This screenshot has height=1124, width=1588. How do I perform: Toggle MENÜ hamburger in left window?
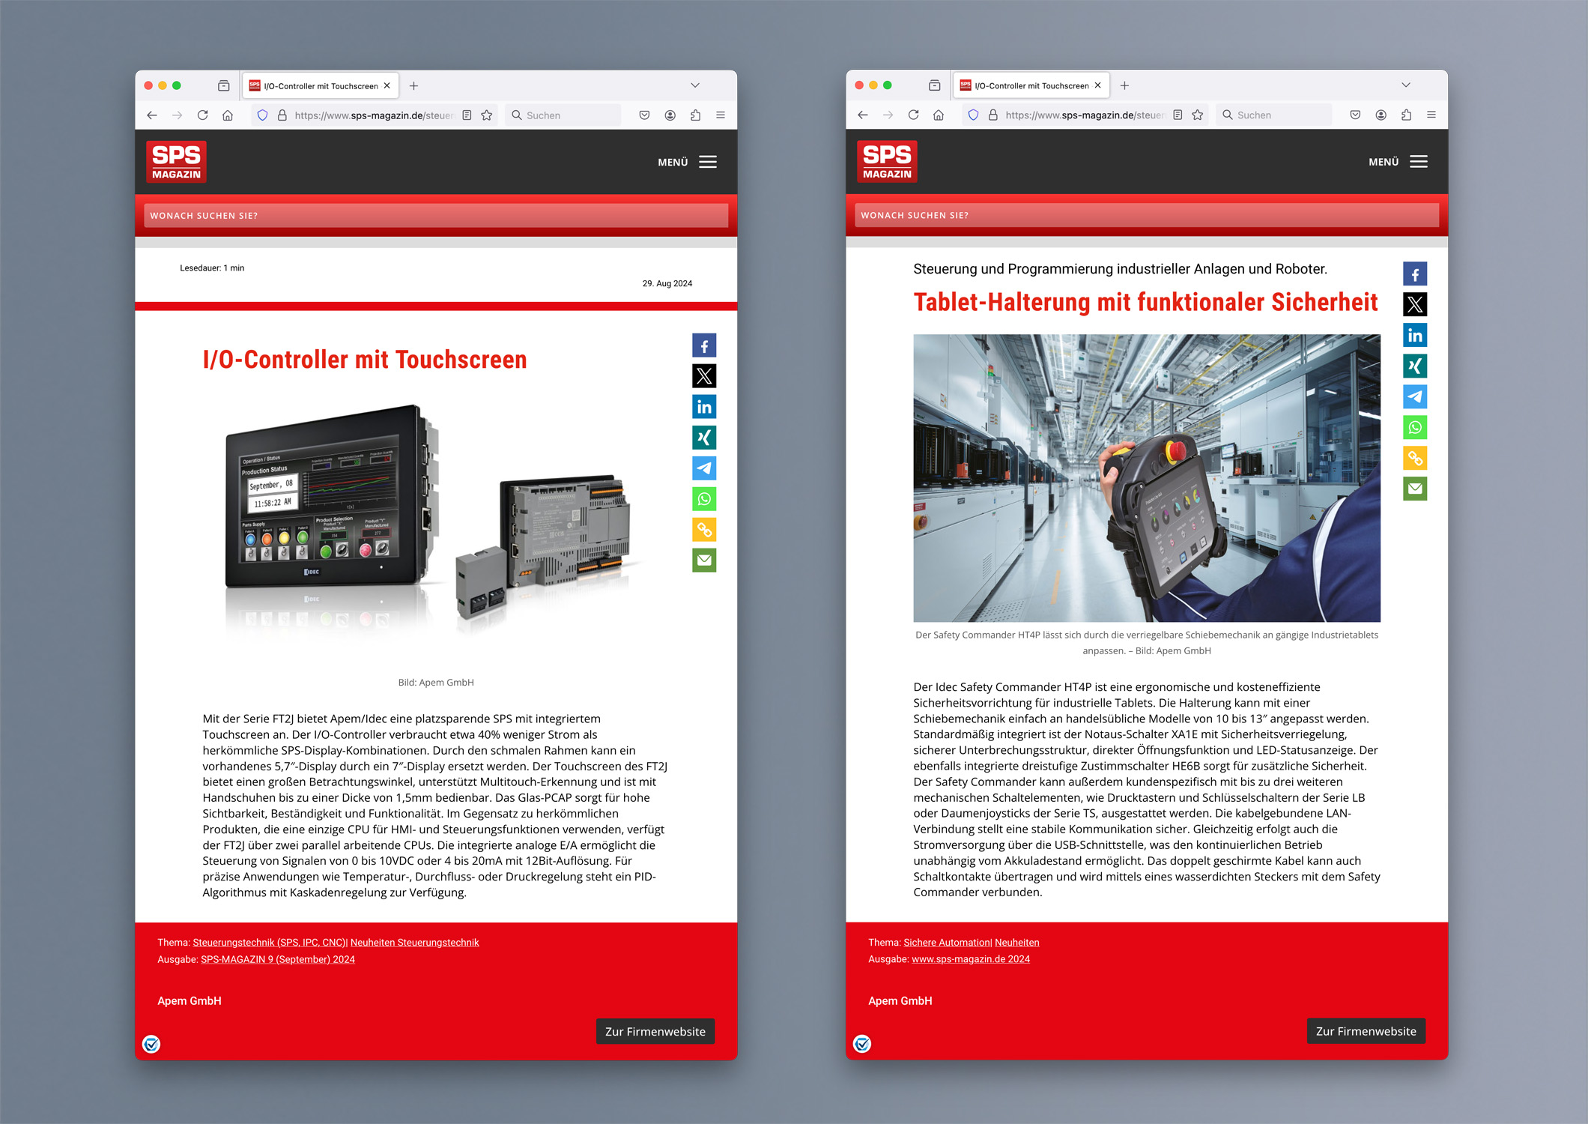pyautogui.click(x=707, y=162)
